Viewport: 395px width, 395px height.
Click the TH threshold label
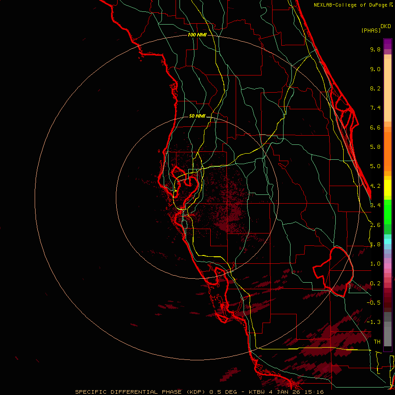tap(377, 342)
